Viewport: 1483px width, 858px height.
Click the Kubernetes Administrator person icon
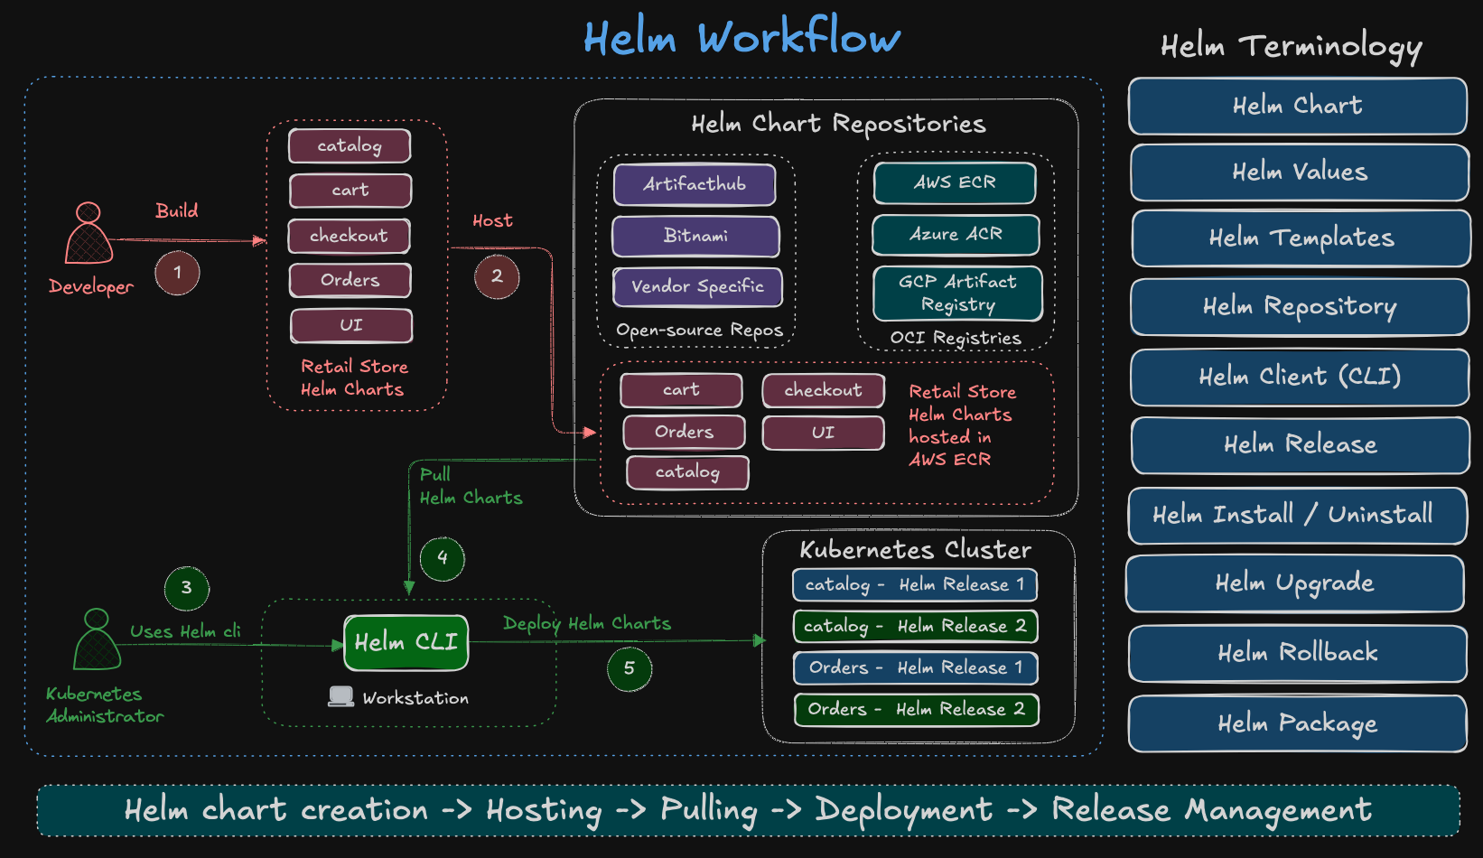[x=97, y=639]
